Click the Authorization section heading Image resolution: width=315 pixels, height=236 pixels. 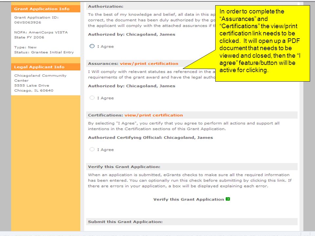click(106, 7)
